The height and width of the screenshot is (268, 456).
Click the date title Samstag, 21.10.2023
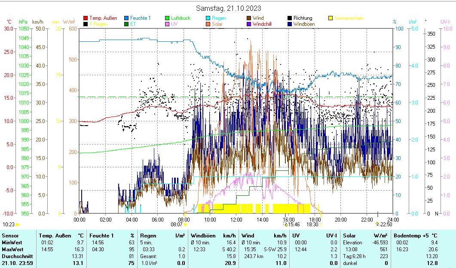228,8
